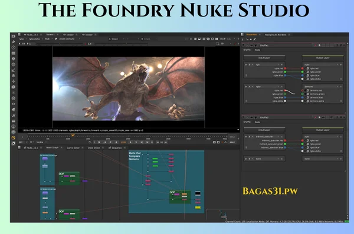Screen dimensions: 354x234
Task: Click the red dot icon in Shuffle1 header
Action: click(x=316, y=45)
